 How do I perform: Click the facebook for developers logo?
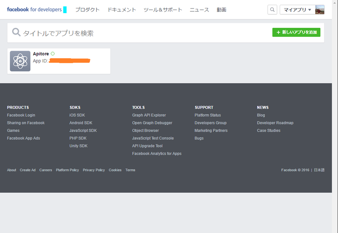click(x=34, y=9)
